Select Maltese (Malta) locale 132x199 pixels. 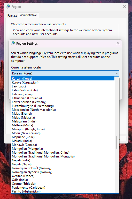(63, 125)
